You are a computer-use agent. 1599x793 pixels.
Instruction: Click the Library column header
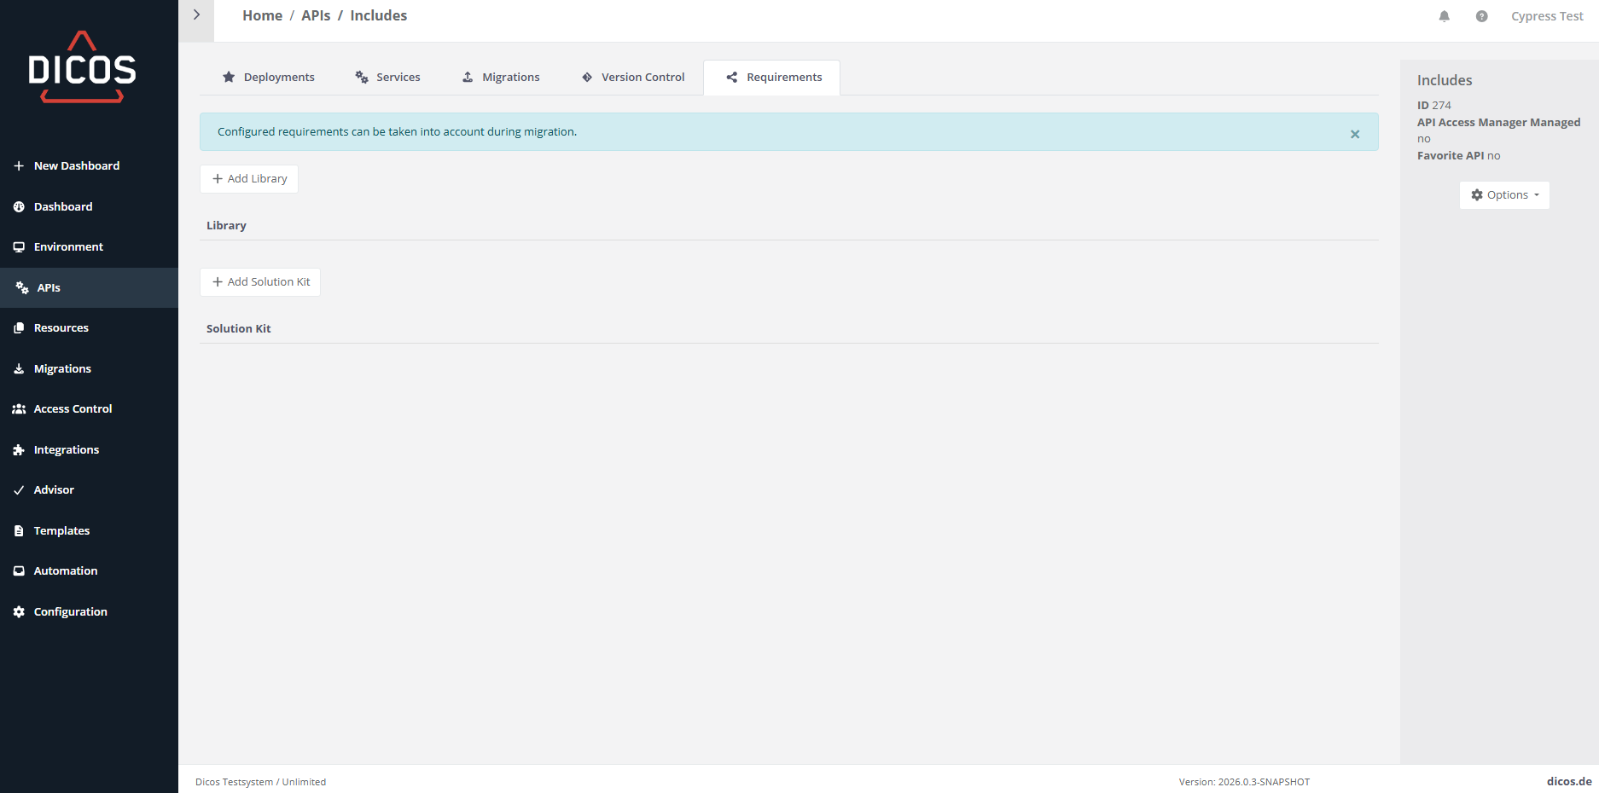(x=226, y=226)
